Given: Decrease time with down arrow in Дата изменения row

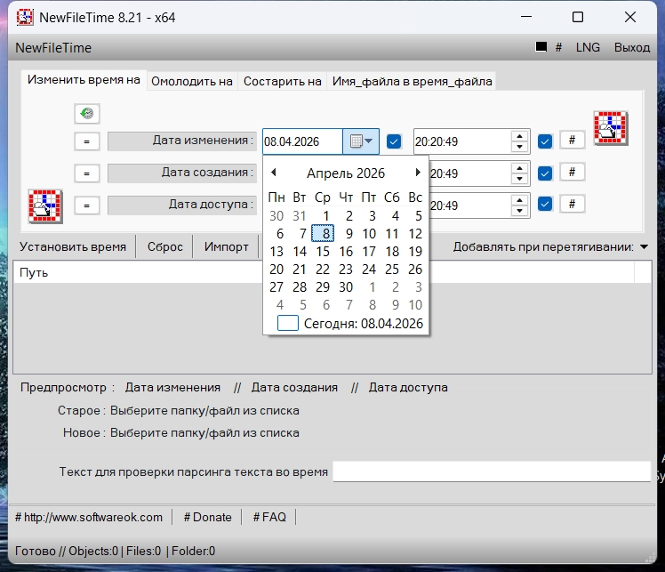Looking at the screenshot, I should pyautogui.click(x=519, y=147).
